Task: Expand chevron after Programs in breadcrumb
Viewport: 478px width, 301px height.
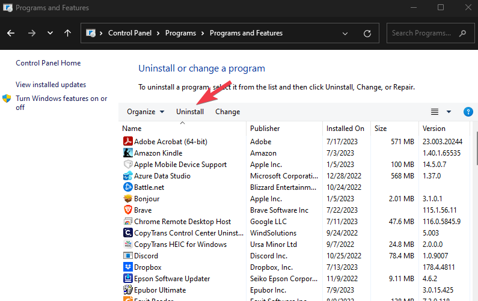Action: pos(203,33)
